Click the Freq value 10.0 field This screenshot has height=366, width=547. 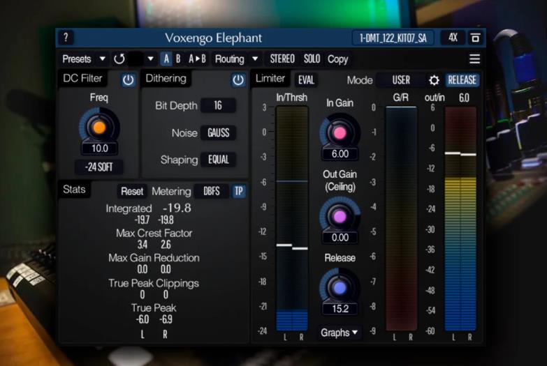pos(99,148)
